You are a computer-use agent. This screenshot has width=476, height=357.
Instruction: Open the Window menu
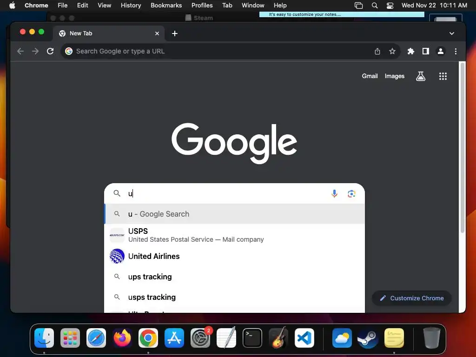click(253, 5)
